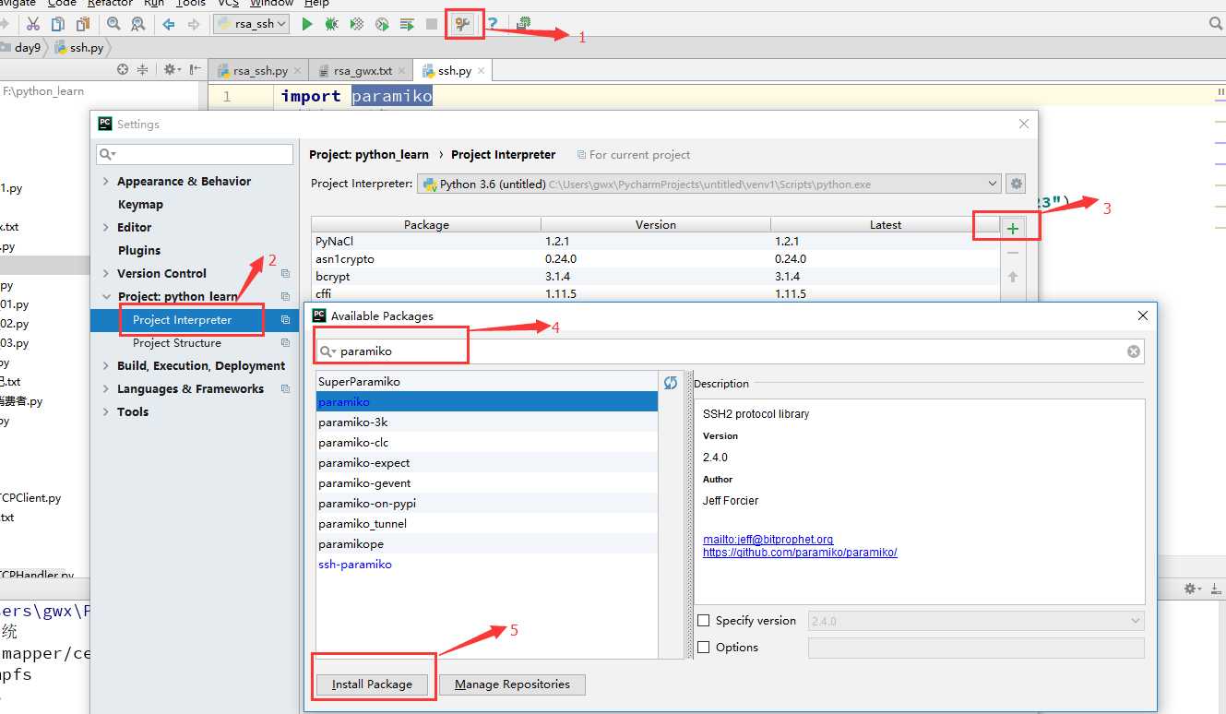This screenshot has height=714, width=1226.
Task: Run rsa_ssh with the green play icon
Action: 307,24
